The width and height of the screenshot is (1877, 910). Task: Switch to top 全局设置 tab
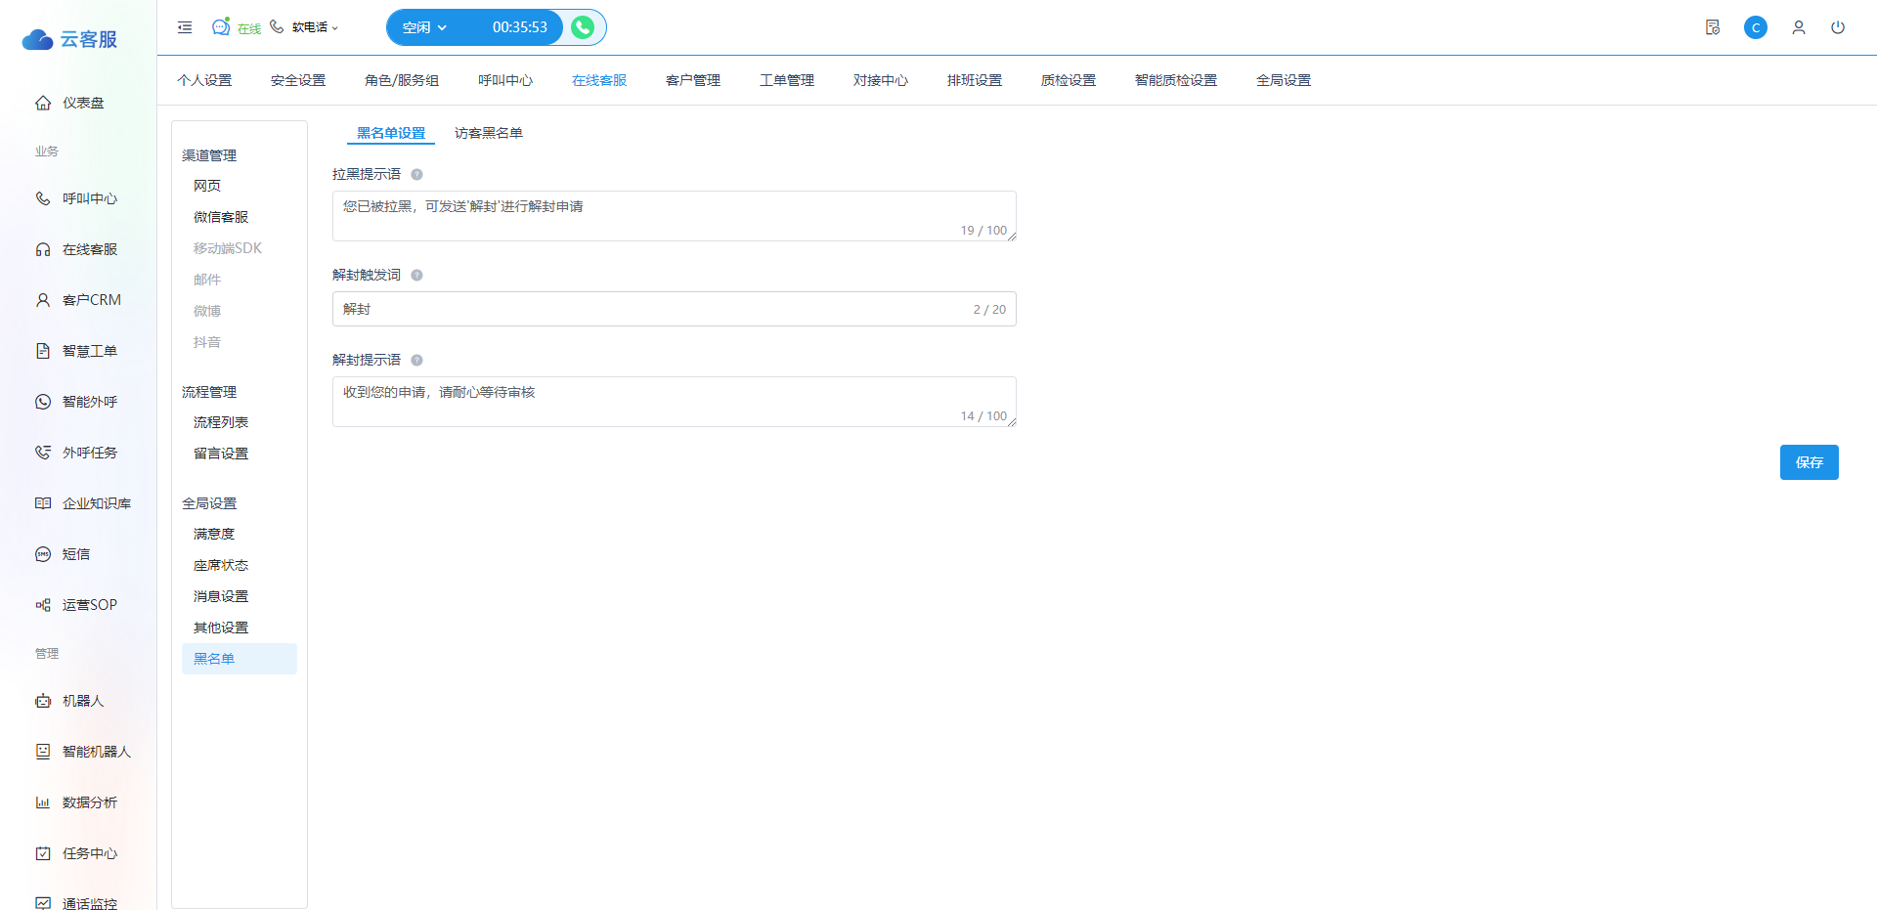click(x=1284, y=80)
